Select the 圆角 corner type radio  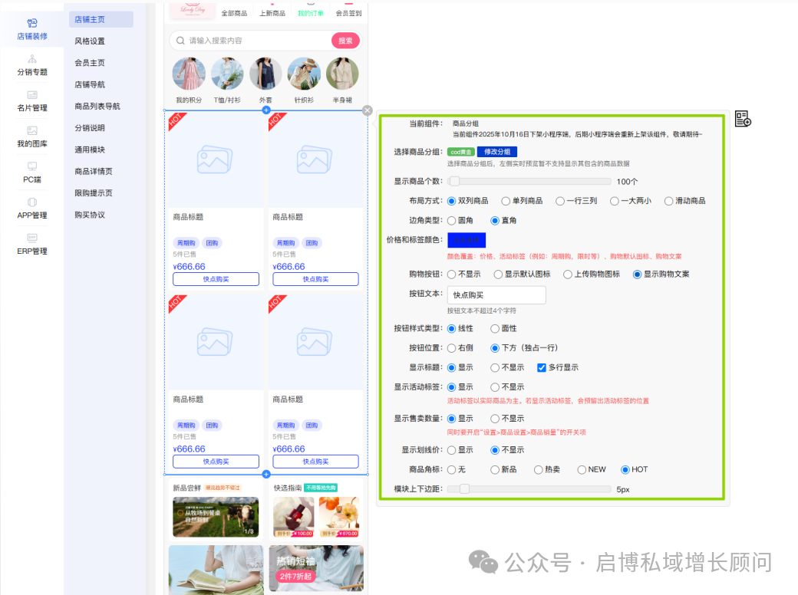451,220
